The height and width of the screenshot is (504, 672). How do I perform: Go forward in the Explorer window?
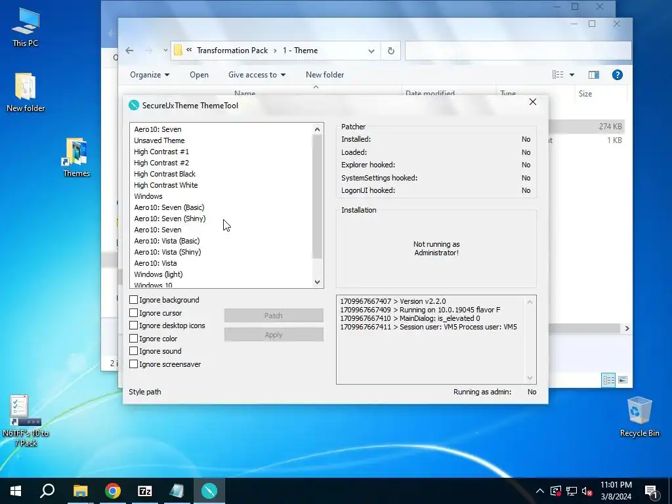[149, 51]
